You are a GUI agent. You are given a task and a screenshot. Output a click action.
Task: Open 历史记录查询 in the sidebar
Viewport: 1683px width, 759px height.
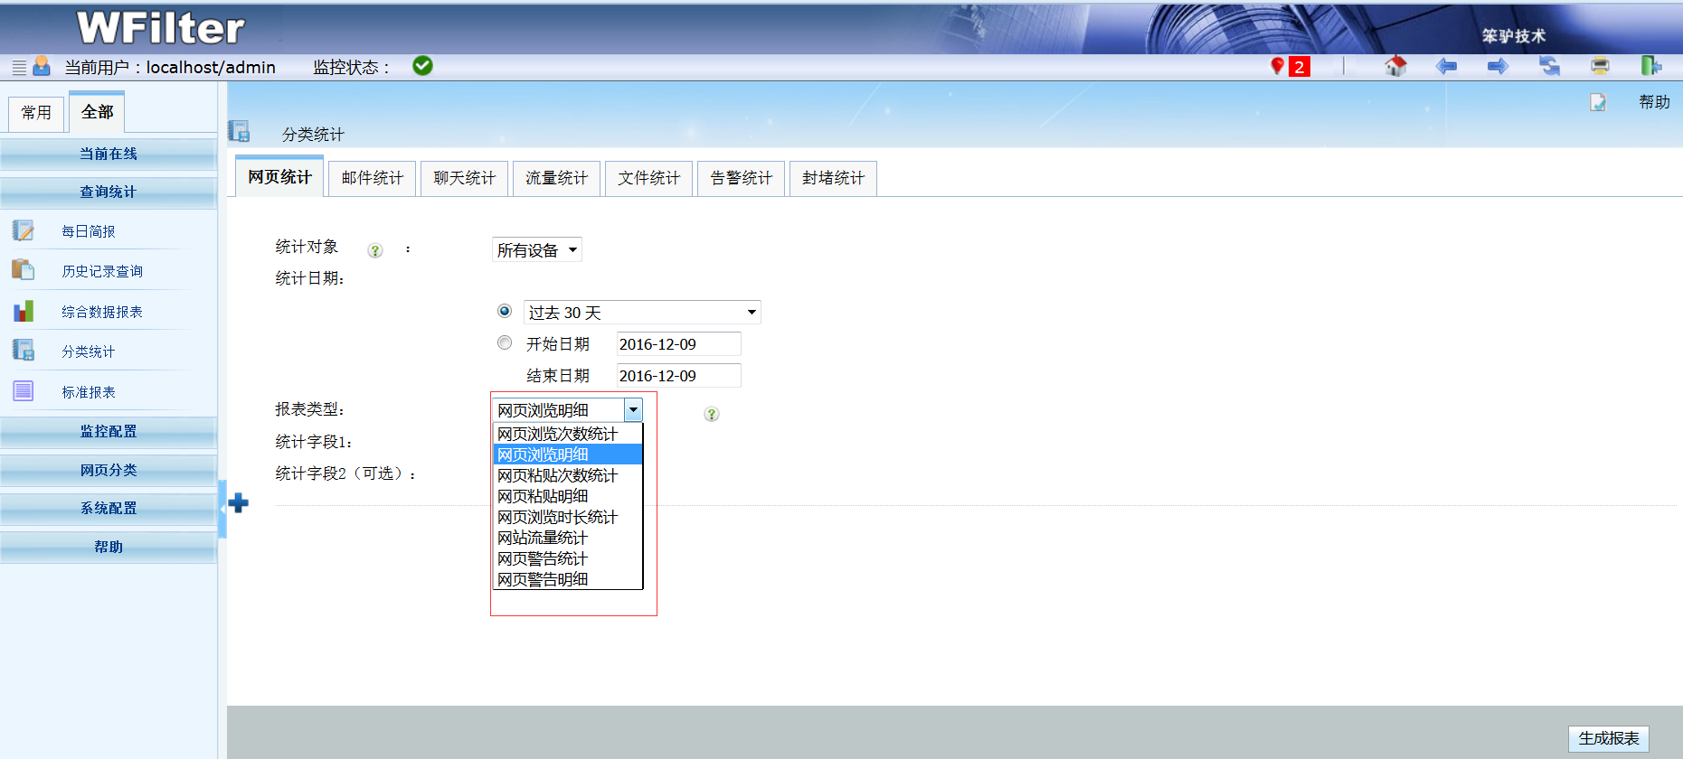101,271
